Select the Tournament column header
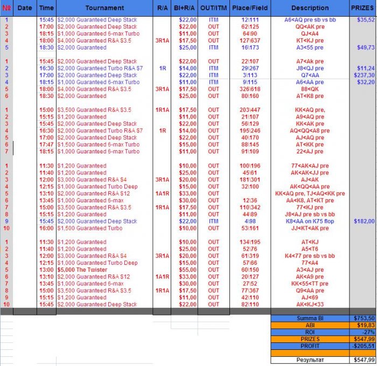Screen dimensions: 377x366 tap(104, 8)
